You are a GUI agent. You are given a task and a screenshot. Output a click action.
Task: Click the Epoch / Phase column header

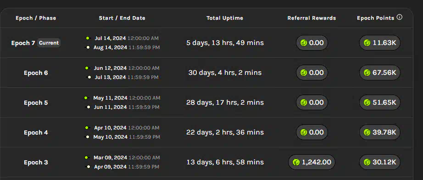36,18
